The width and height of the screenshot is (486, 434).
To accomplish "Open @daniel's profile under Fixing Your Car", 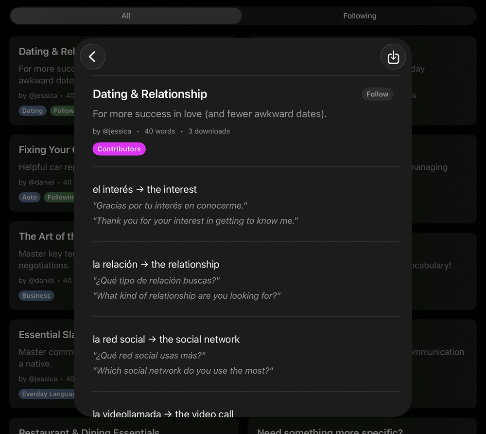I will pyautogui.click(x=40, y=182).
